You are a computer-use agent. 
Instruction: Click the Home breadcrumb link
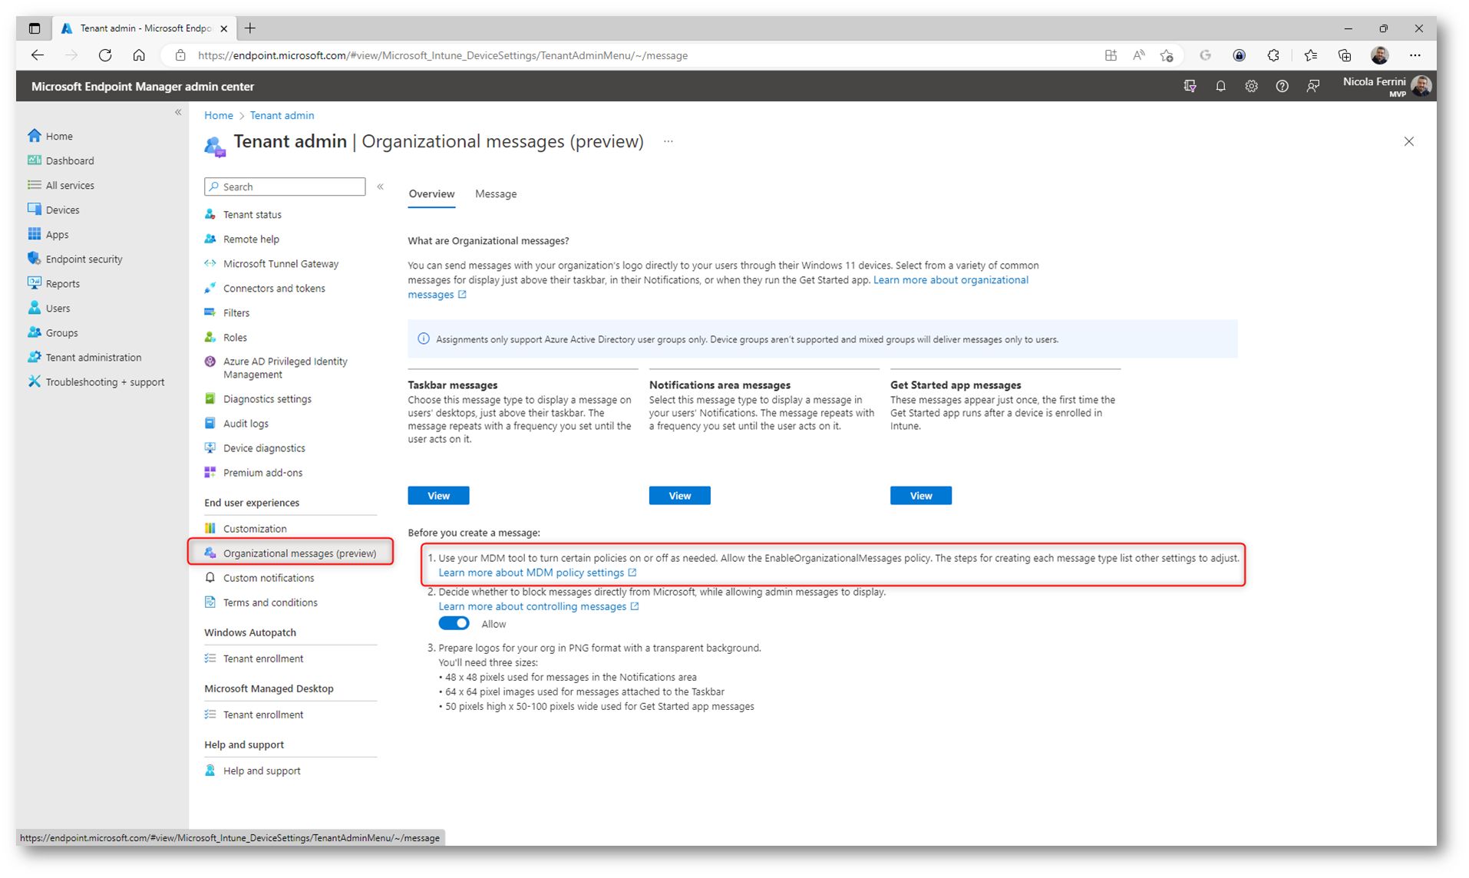tap(219, 115)
